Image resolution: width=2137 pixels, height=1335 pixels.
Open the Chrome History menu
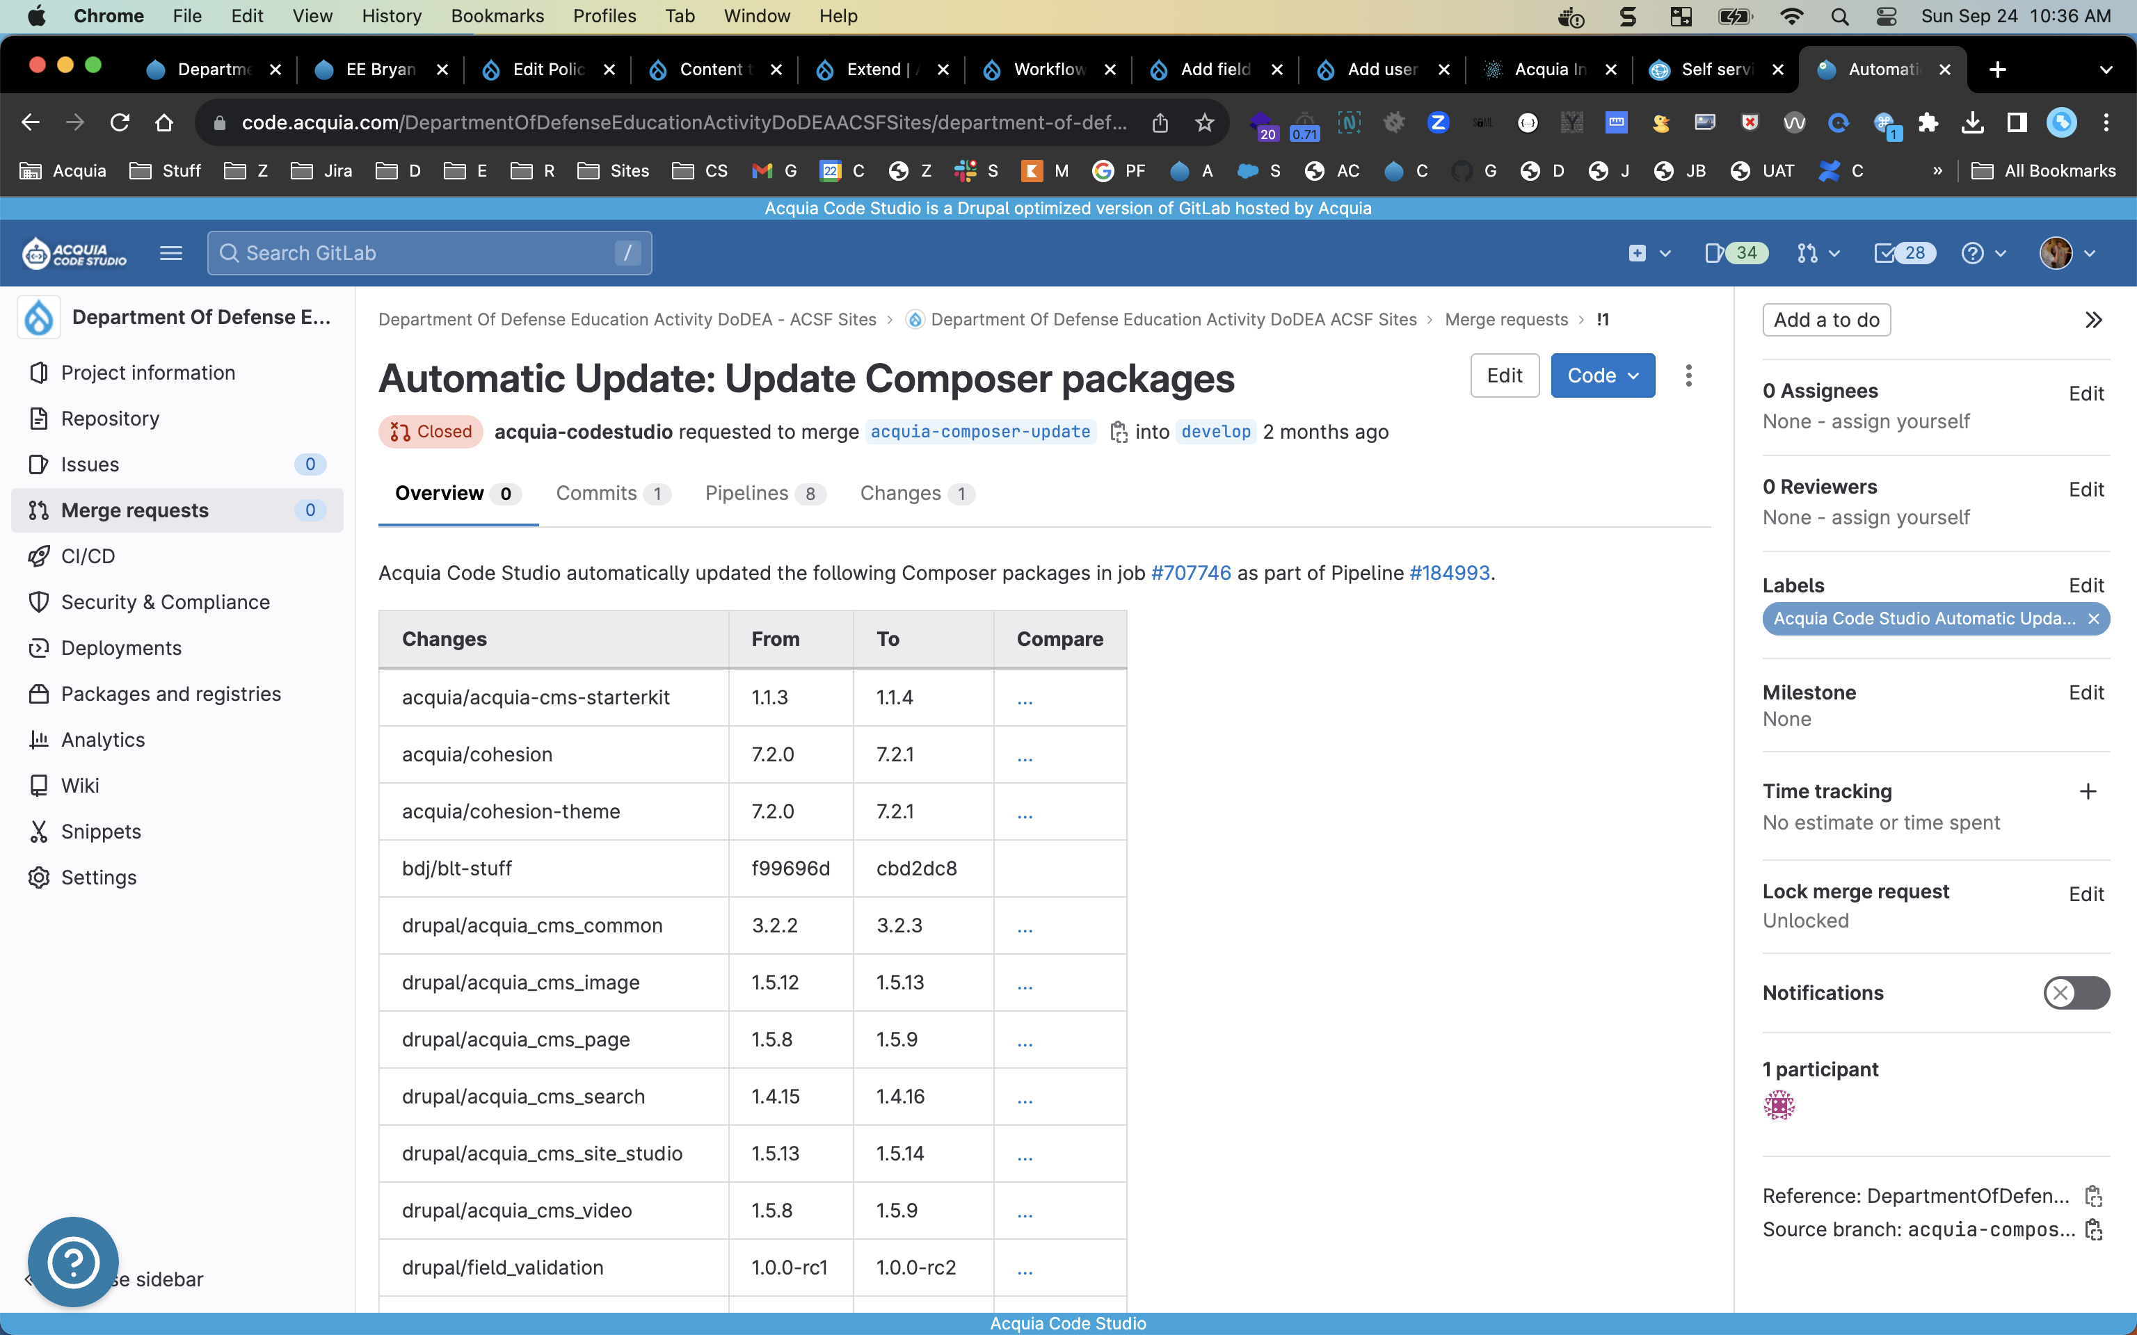pyautogui.click(x=391, y=16)
